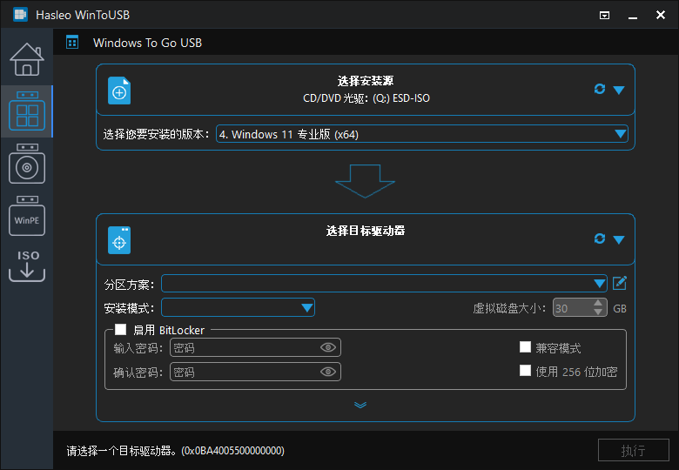
Task: Click the 选择您要安装的版本 label
Action: tap(157, 135)
